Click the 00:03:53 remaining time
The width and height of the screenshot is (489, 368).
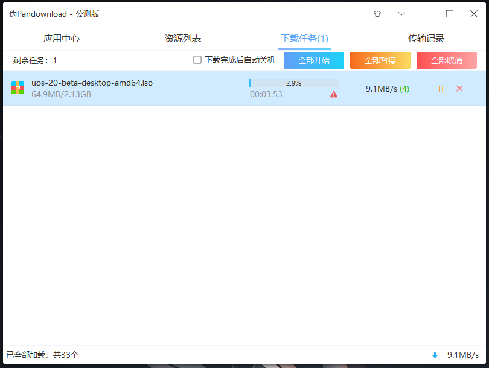tap(266, 95)
